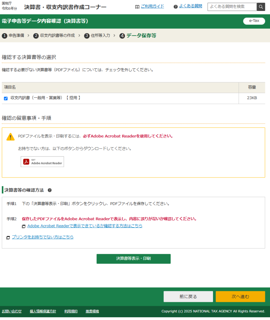
Task: Click the search magnifier icon button
Action: tap(261, 7)
